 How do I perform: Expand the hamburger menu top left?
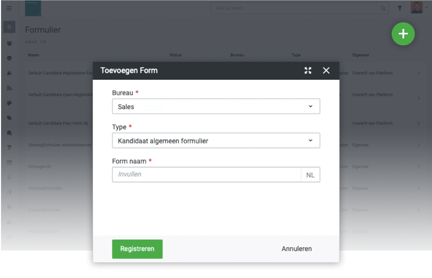tap(9, 8)
